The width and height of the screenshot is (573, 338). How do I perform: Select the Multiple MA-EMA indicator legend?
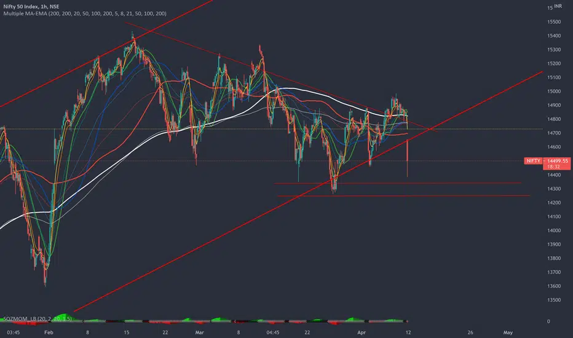click(85, 14)
